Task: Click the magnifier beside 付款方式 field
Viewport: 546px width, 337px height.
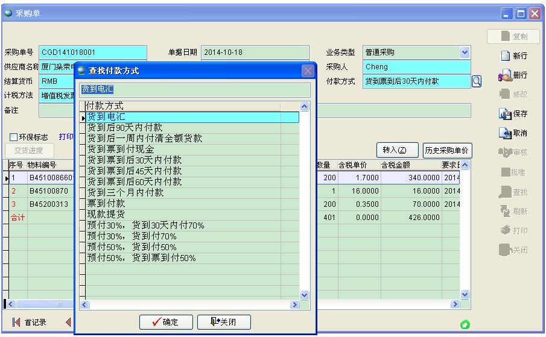Action: [x=476, y=81]
